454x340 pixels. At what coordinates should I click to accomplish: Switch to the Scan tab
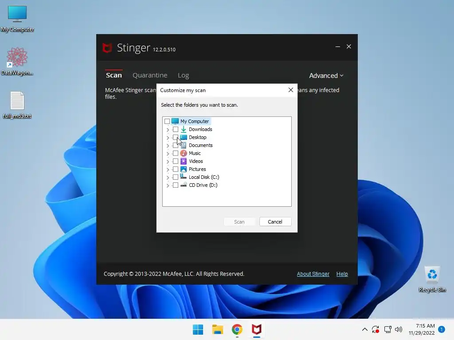[x=114, y=75]
